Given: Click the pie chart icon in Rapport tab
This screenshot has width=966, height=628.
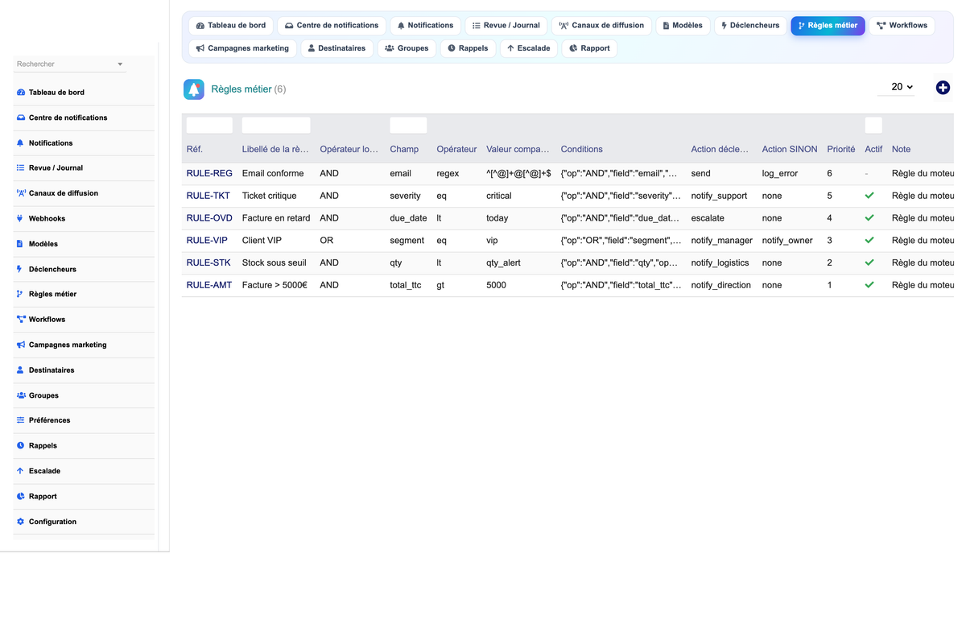Looking at the screenshot, I should (573, 48).
